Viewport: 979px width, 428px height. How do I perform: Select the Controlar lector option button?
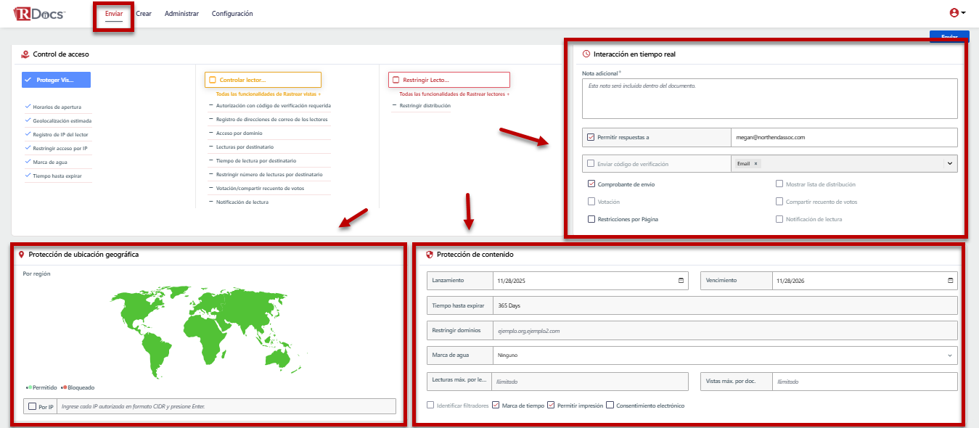(x=263, y=80)
